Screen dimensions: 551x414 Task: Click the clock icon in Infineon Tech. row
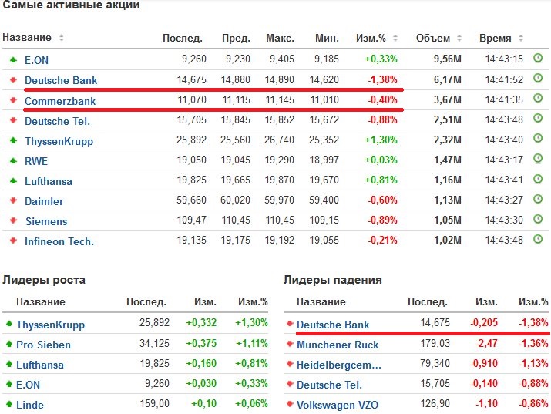click(538, 240)
